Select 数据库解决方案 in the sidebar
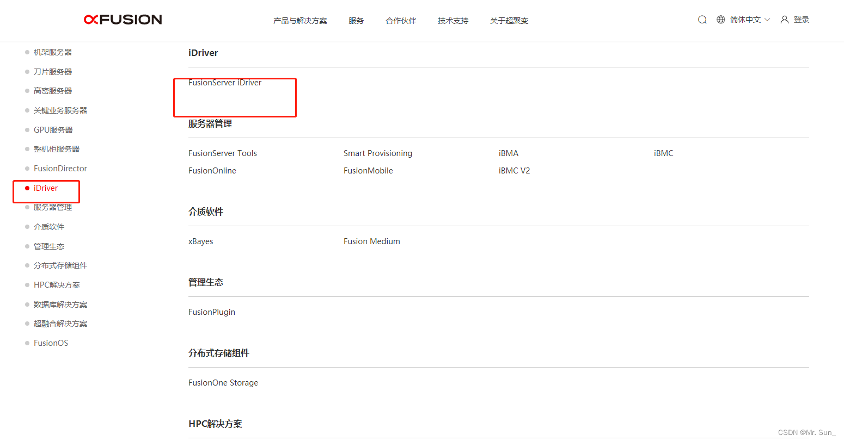 pyautogui.click(x=60, y=305)
